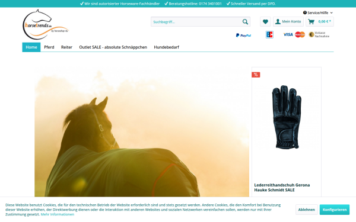
Task: Expand the Service/Hilfe dropdown
Action: (318, 12)
